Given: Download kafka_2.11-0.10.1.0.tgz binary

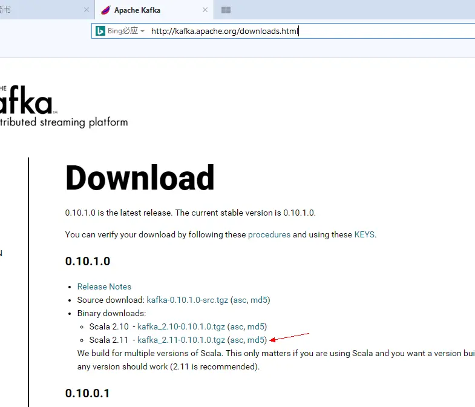Looking at the screenshot, I should (x=181, y=340).
